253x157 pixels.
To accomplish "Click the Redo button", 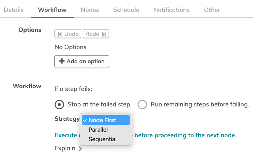I will 96,34.
